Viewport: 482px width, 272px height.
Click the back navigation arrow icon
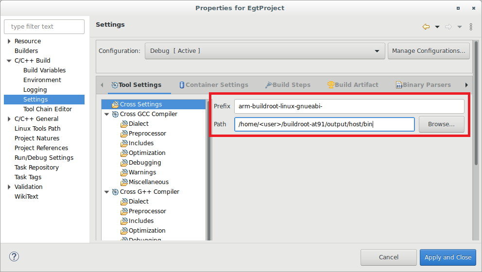(426, 27)
